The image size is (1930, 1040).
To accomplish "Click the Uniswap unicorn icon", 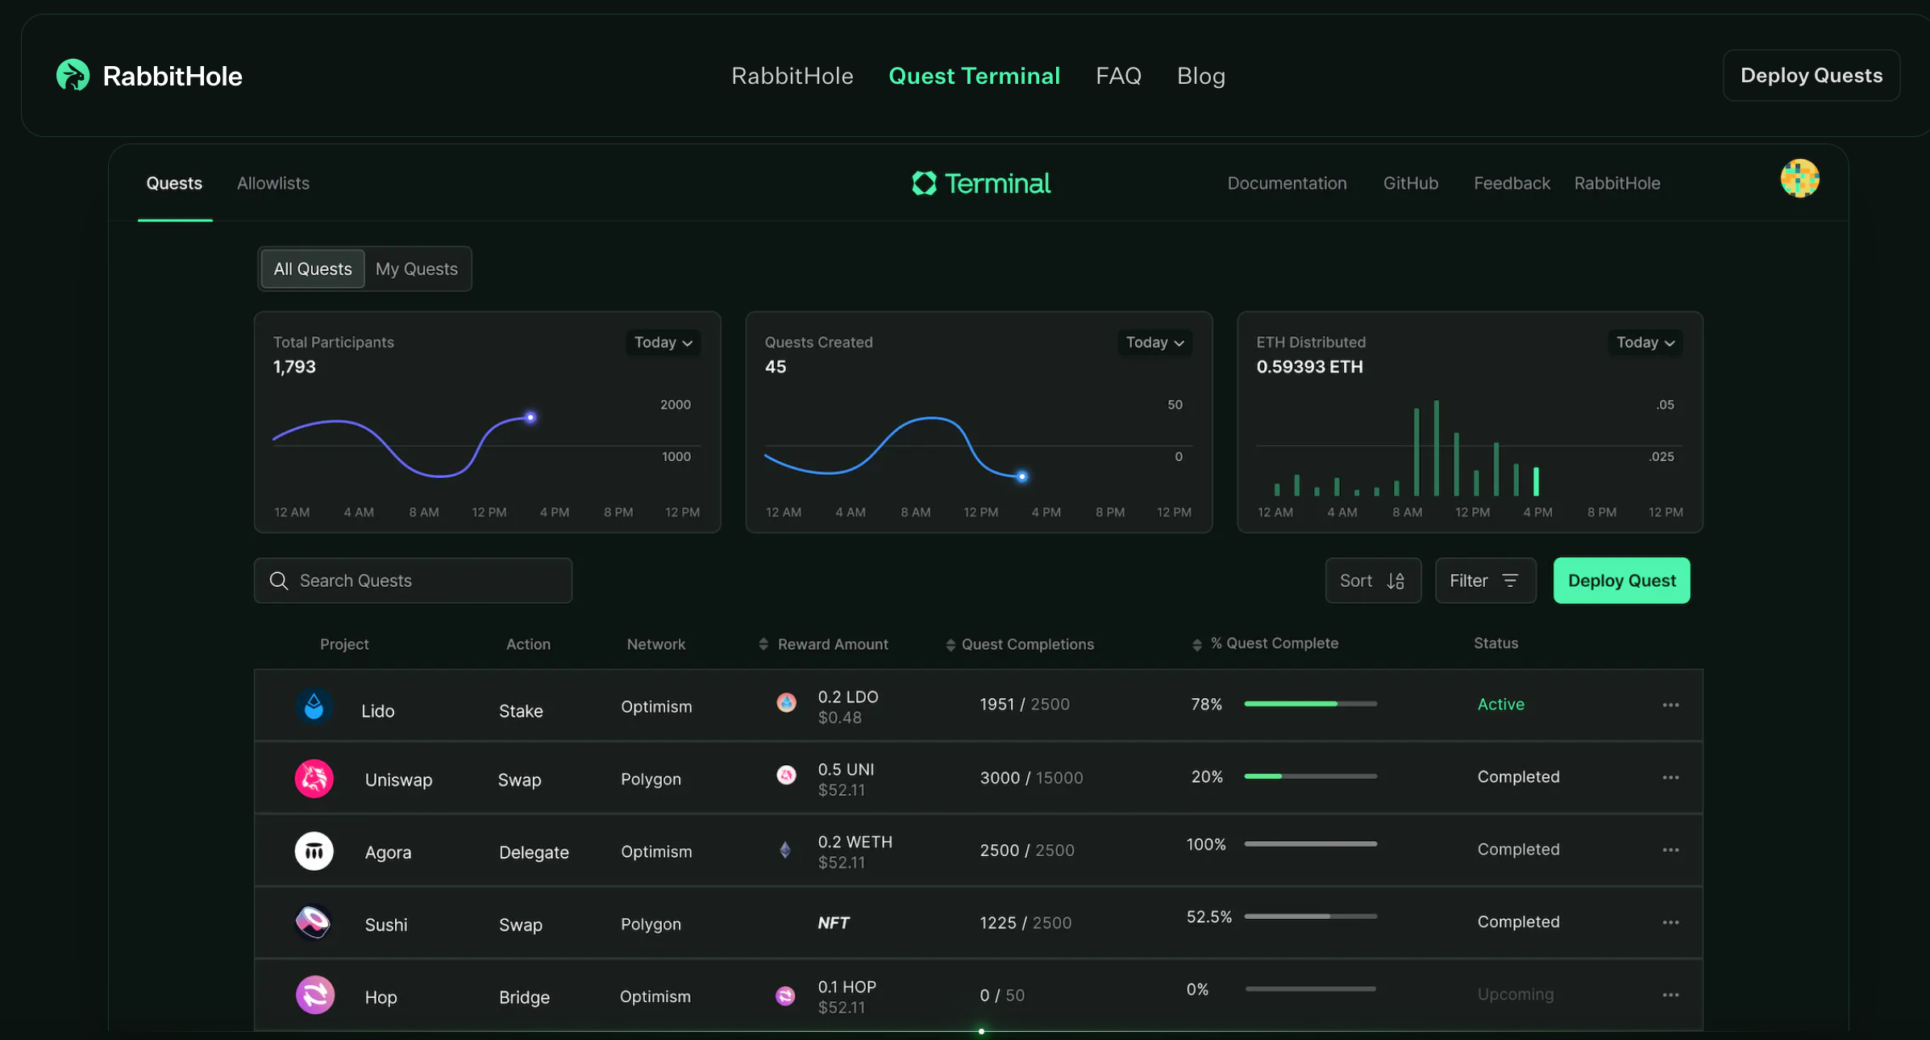I will (x=314, y=779).
